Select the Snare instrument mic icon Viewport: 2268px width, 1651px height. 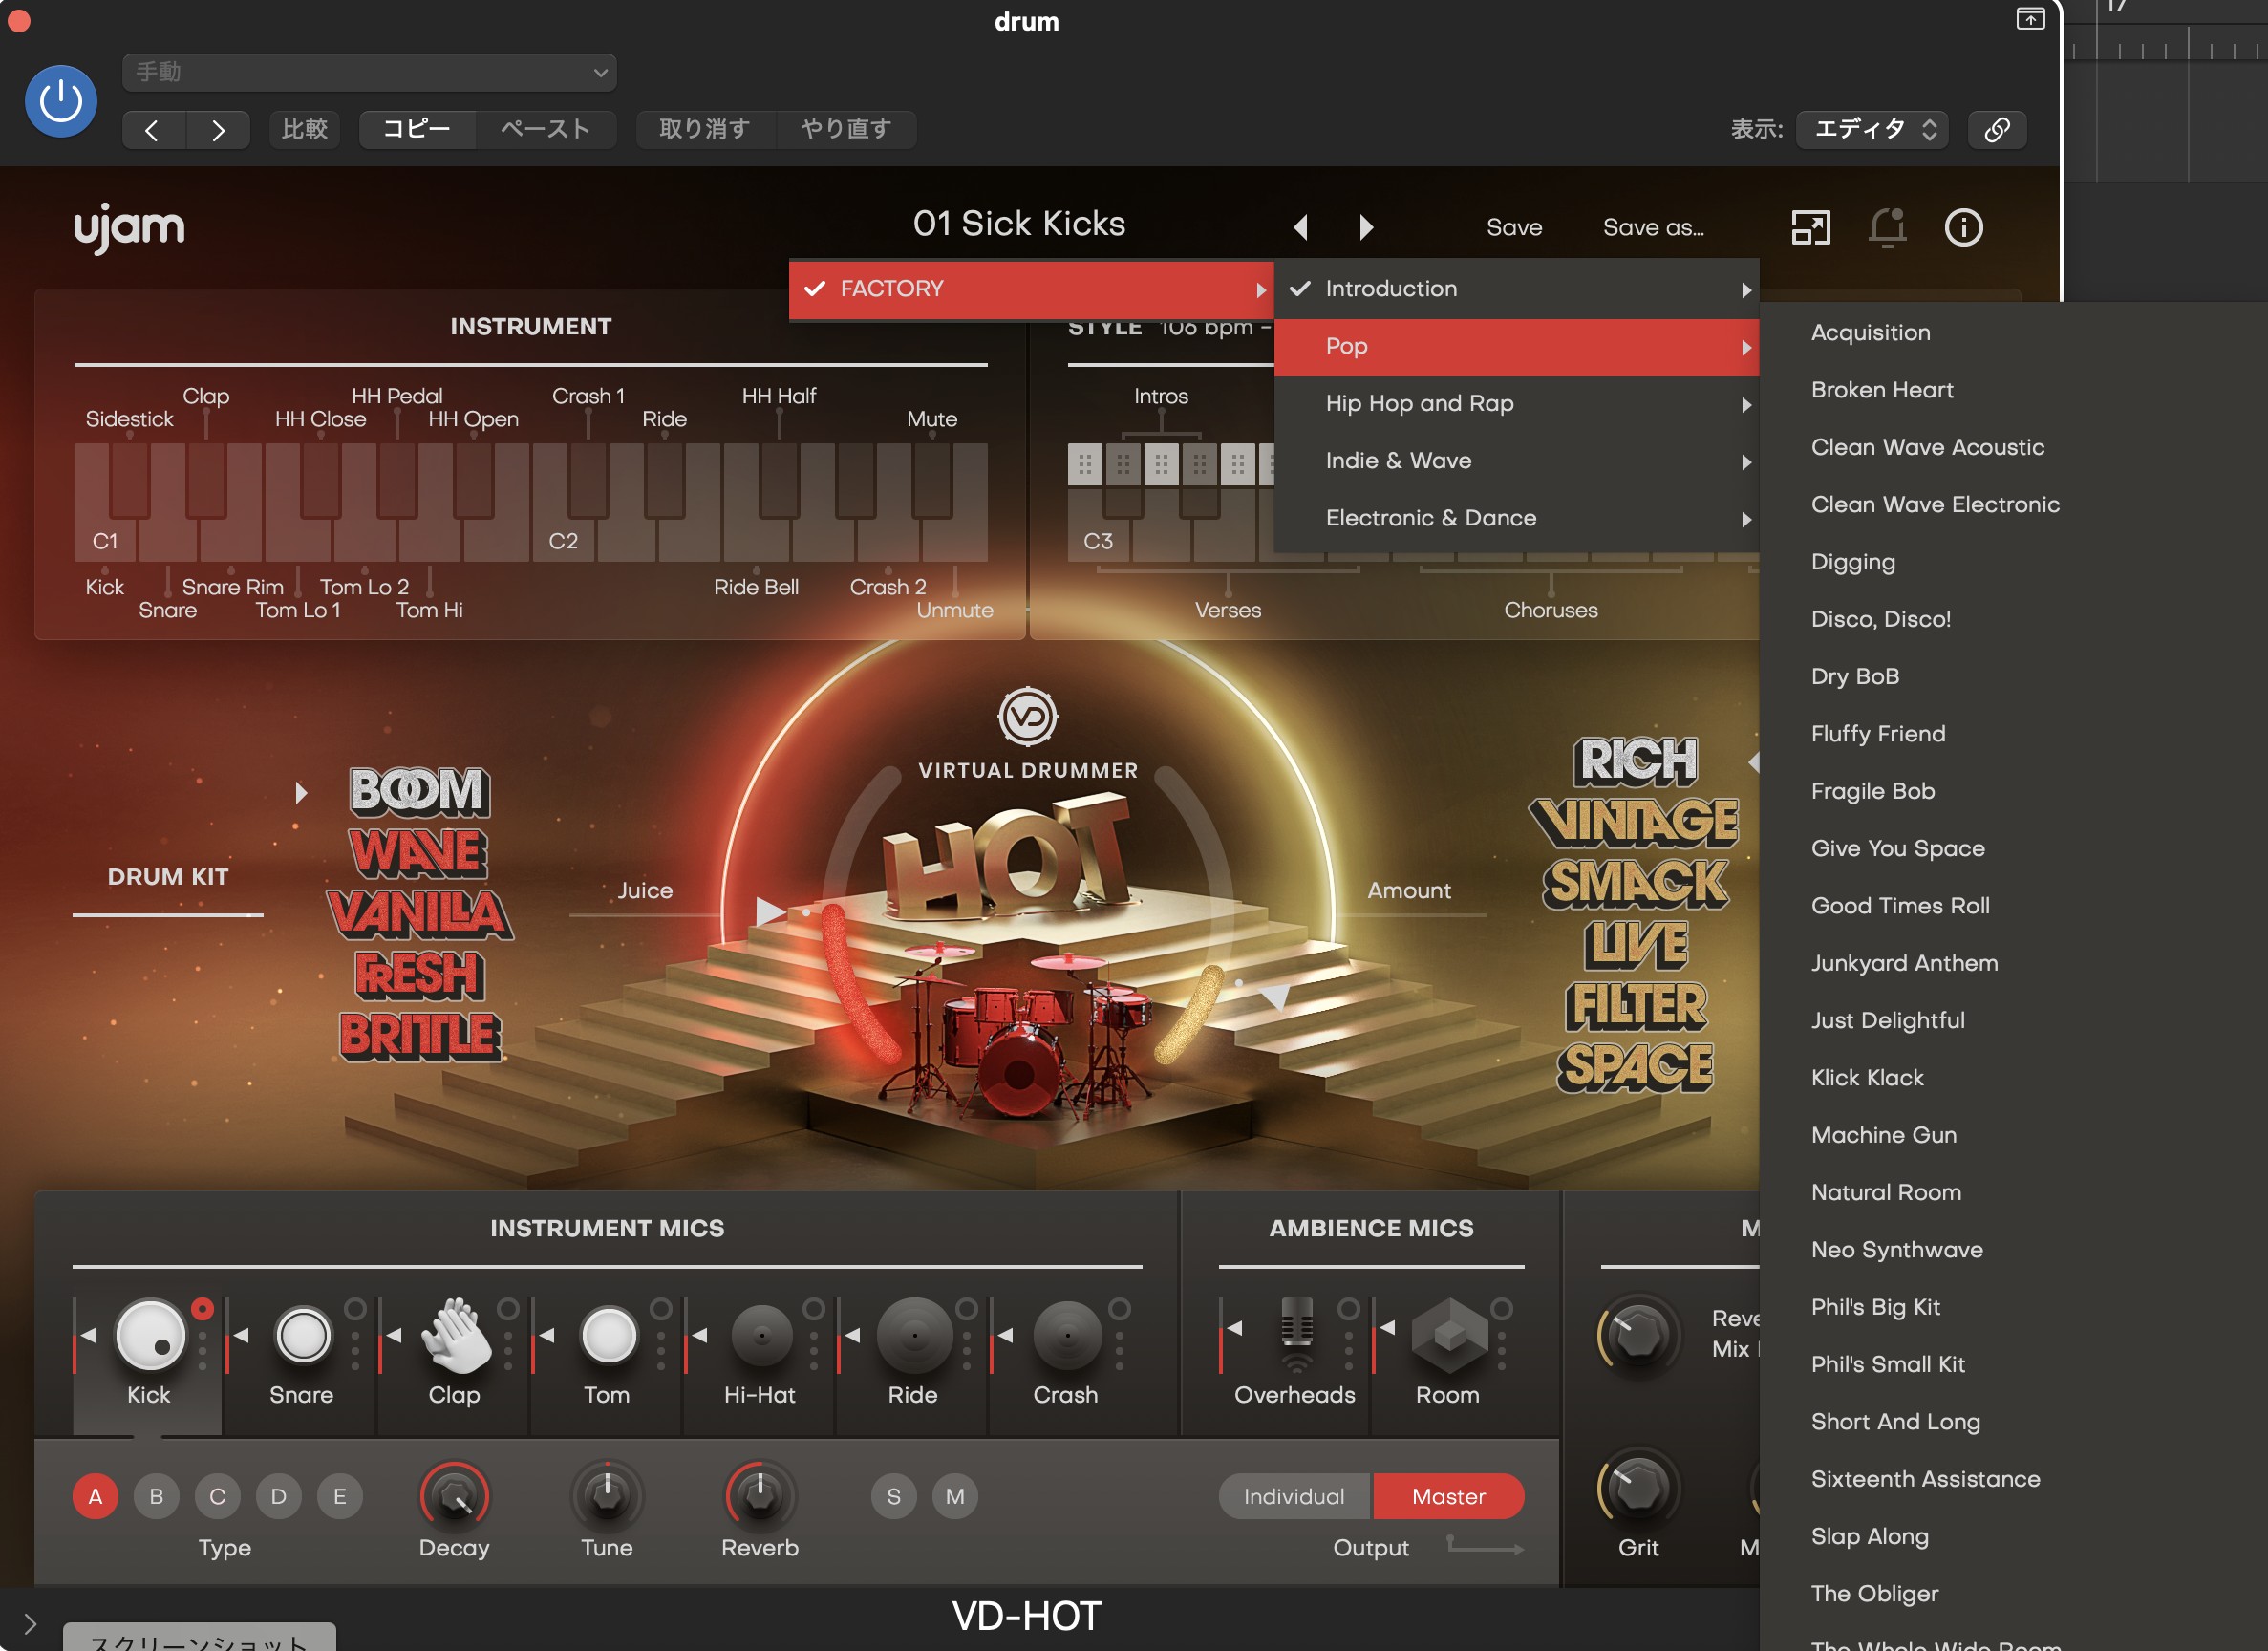coord(302,1335)
